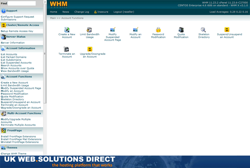Click the Main breadcrumb link
The height and width of the screenshot is (168, 250).
(x=53, y=19)
